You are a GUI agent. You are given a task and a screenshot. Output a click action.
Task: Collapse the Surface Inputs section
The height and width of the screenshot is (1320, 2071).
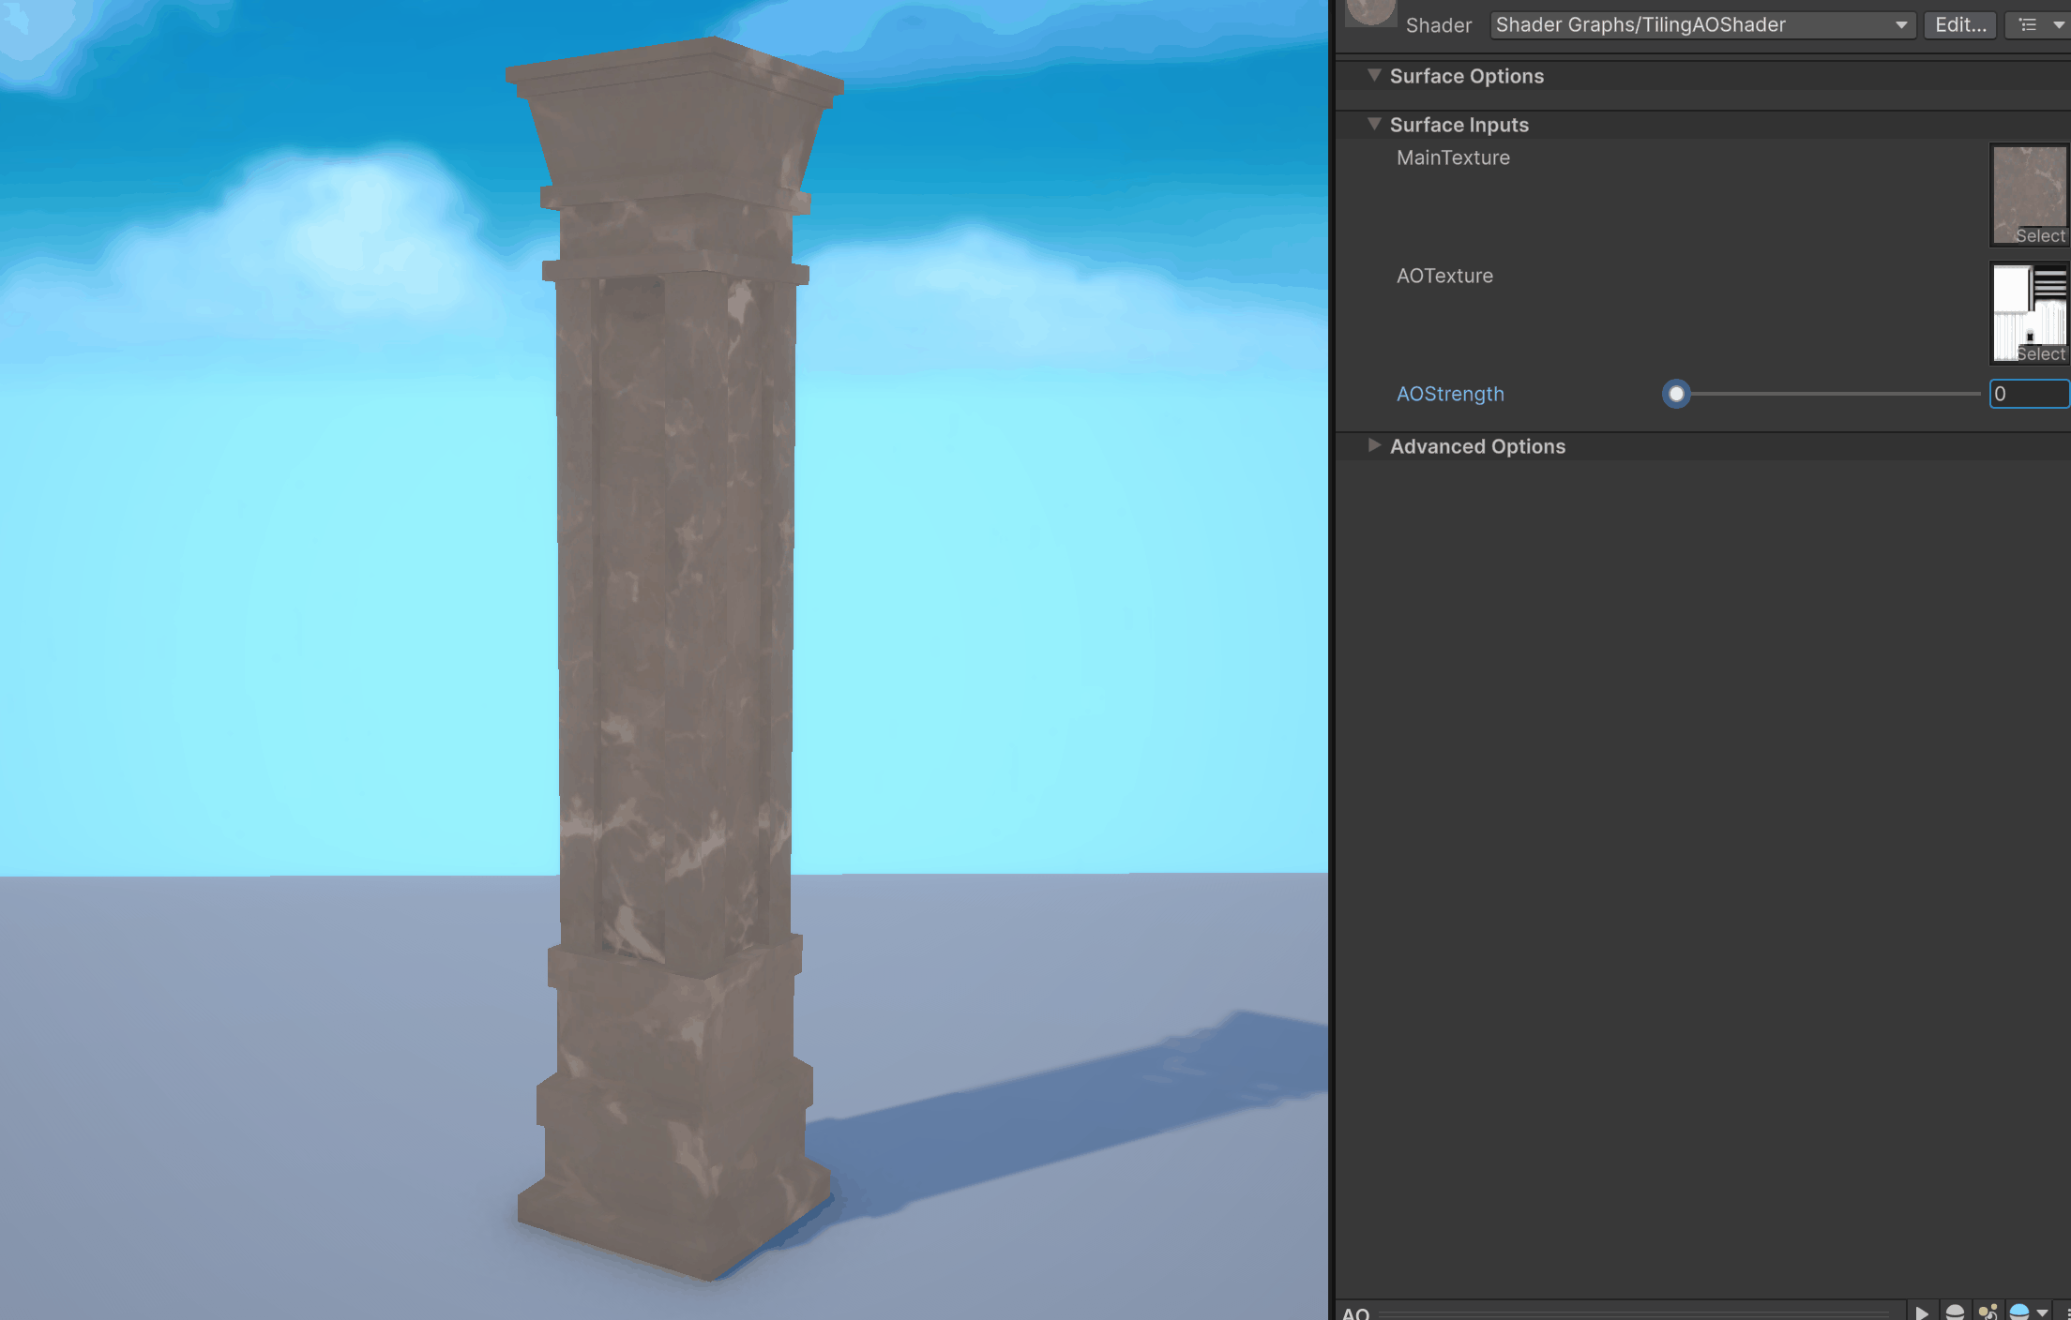(1374, 124)
